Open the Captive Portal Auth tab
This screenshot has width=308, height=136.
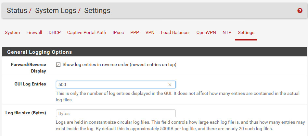(x=87, y=32)
